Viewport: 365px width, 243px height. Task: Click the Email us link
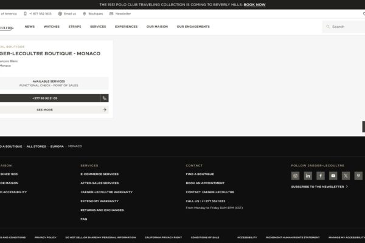(70, 14)
